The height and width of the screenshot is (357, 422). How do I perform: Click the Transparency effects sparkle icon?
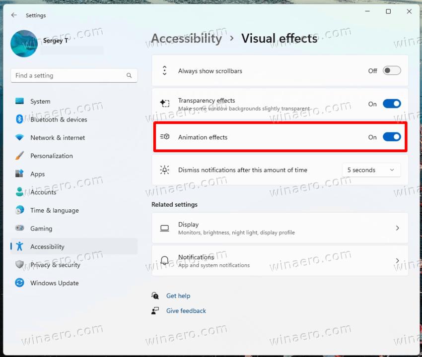[165, 103]
